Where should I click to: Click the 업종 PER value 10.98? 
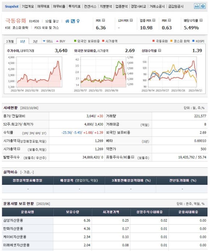pyautogui.click(x=146, y=28)
